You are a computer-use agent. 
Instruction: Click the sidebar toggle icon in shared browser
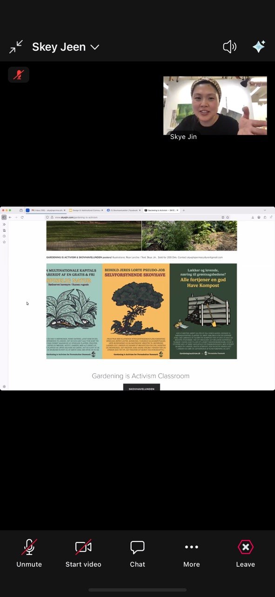pyautogui.click(x=4, y=217)
